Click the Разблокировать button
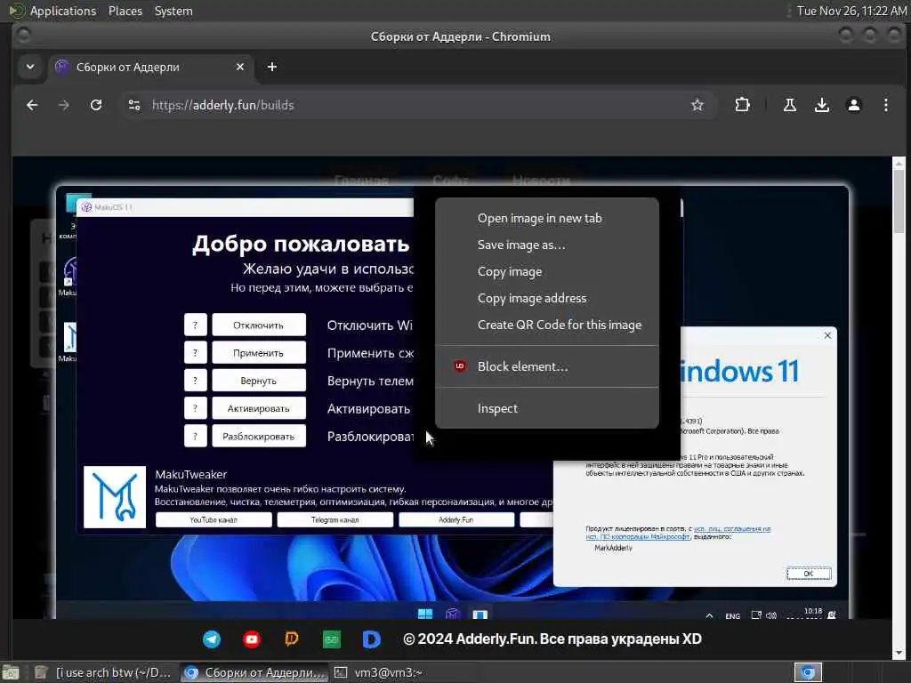This screenshot has width=911, height=683. point(259,436)
